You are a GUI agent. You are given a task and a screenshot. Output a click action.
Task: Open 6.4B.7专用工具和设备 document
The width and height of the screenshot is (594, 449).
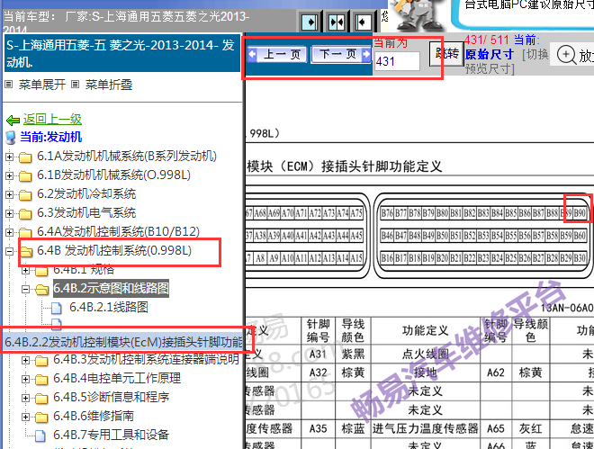pyautogui.click(x=111, y=435)
